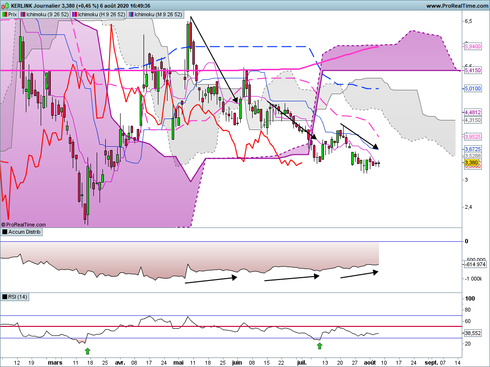This screenshot has width=490, height=367.
Task: Click the black square icon of Accum Distrib
Action: click(5, 232)
